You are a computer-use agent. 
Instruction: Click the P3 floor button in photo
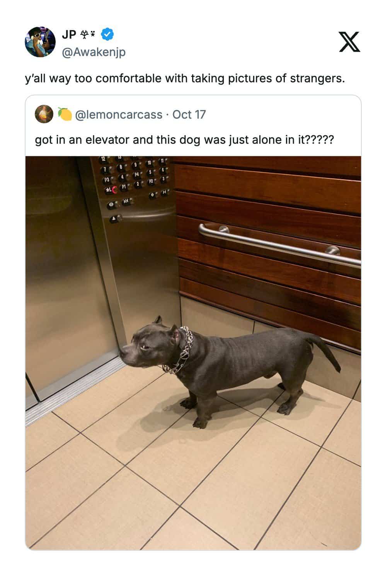tap(107, 180)
